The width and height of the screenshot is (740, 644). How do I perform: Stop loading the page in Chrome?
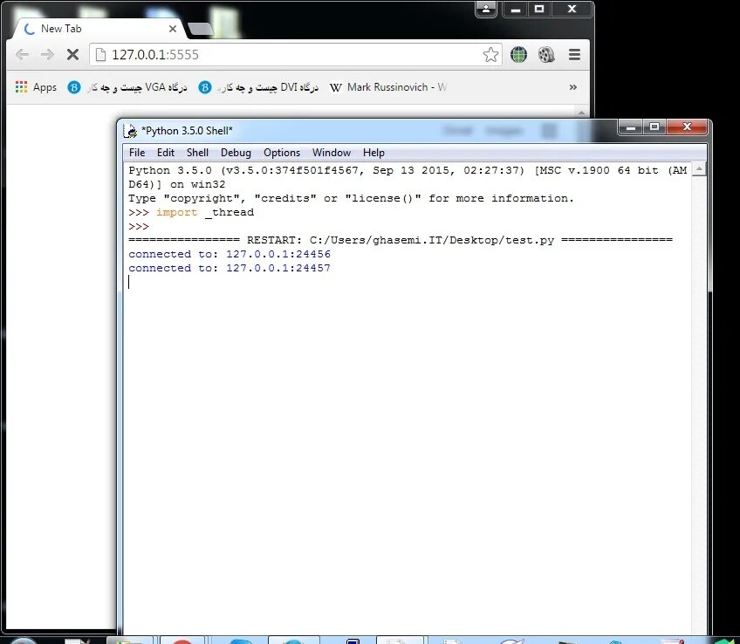(x=72, y=55)
